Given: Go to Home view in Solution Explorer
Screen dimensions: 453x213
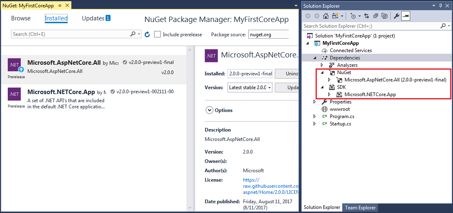Looking at the screenshot, I should 326,16.
